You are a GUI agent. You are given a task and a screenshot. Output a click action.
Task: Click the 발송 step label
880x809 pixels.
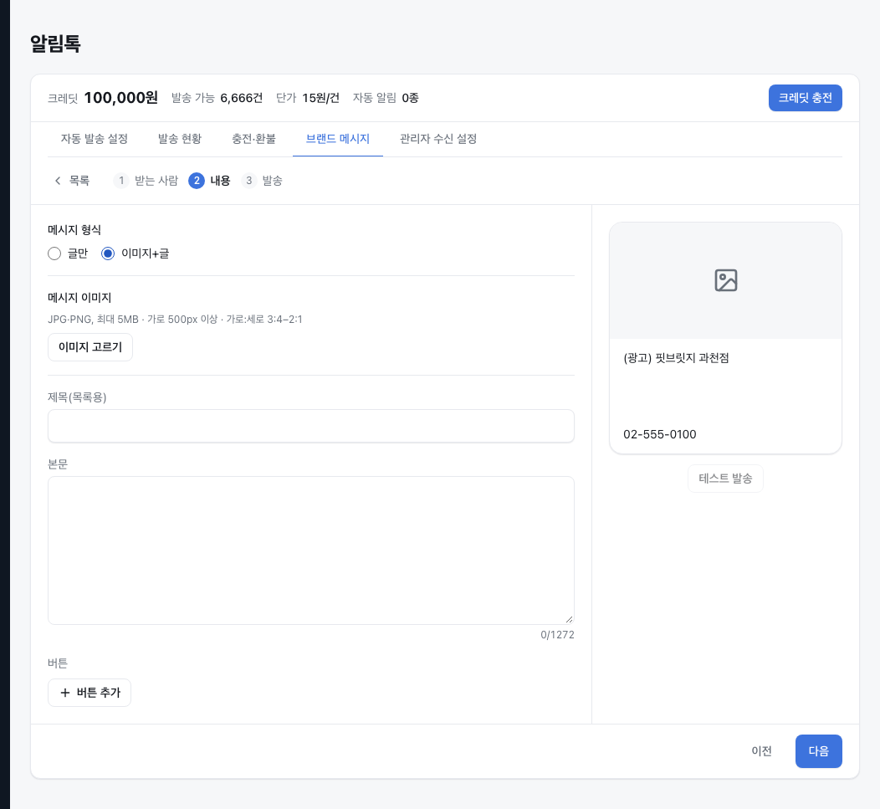[x=272, y=180]
